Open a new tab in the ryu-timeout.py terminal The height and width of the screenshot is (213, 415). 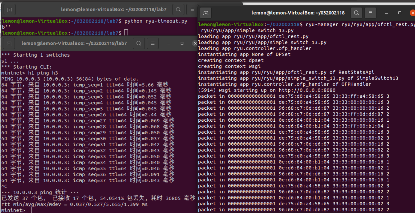tap(10, 10)
